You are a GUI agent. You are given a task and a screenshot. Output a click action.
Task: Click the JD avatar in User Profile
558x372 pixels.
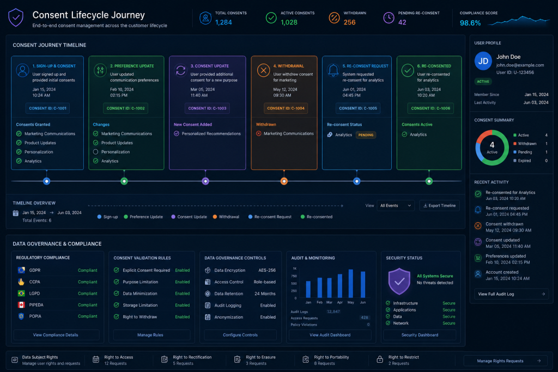tap(483, 61)
